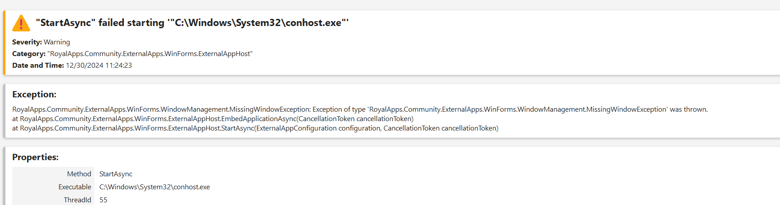
Task: Click the "StartAsync" failed starting title text
Action: point(192,23)
